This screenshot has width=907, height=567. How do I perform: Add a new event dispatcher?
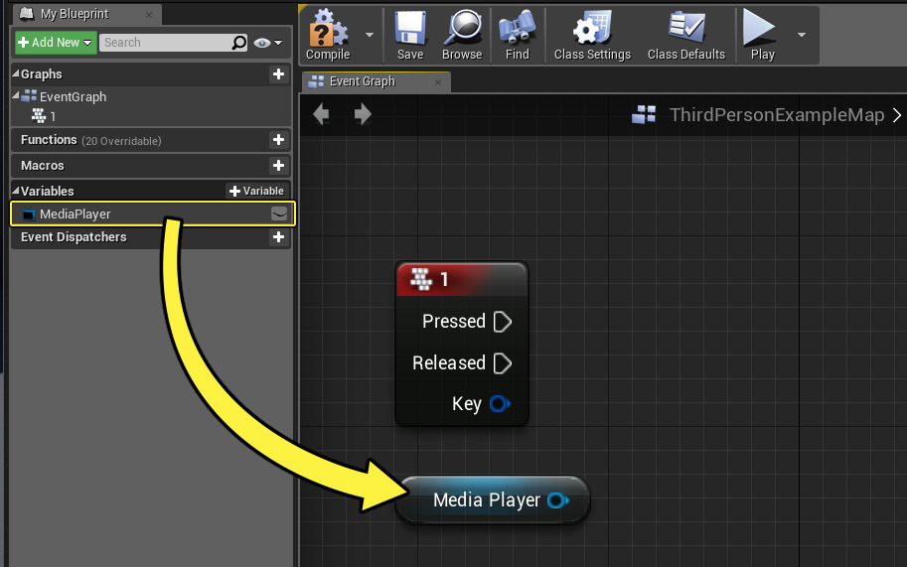pyautogui.click(x=278, y=237)
